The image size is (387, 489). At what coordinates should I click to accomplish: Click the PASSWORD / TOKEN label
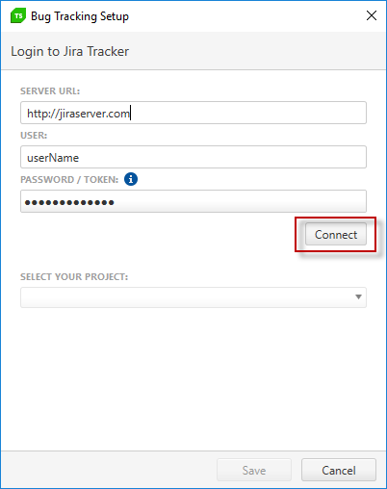tap(69, 180)
